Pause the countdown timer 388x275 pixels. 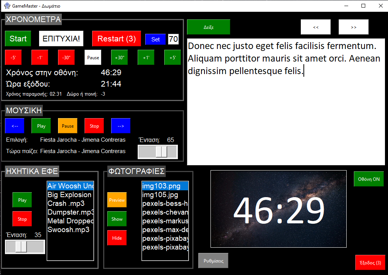click(93, 58)
